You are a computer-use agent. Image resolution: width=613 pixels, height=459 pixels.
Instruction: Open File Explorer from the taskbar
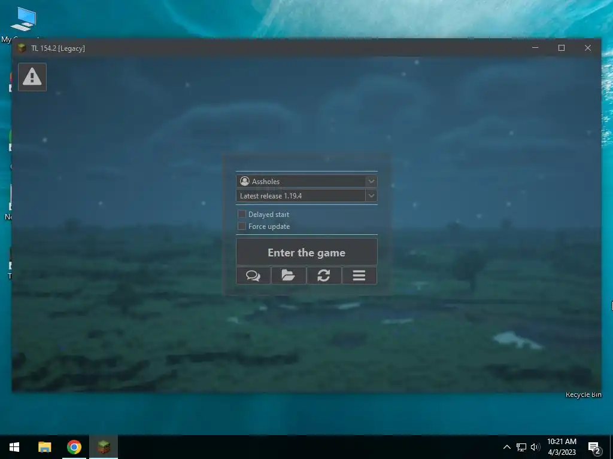click(x=44, y=447)
